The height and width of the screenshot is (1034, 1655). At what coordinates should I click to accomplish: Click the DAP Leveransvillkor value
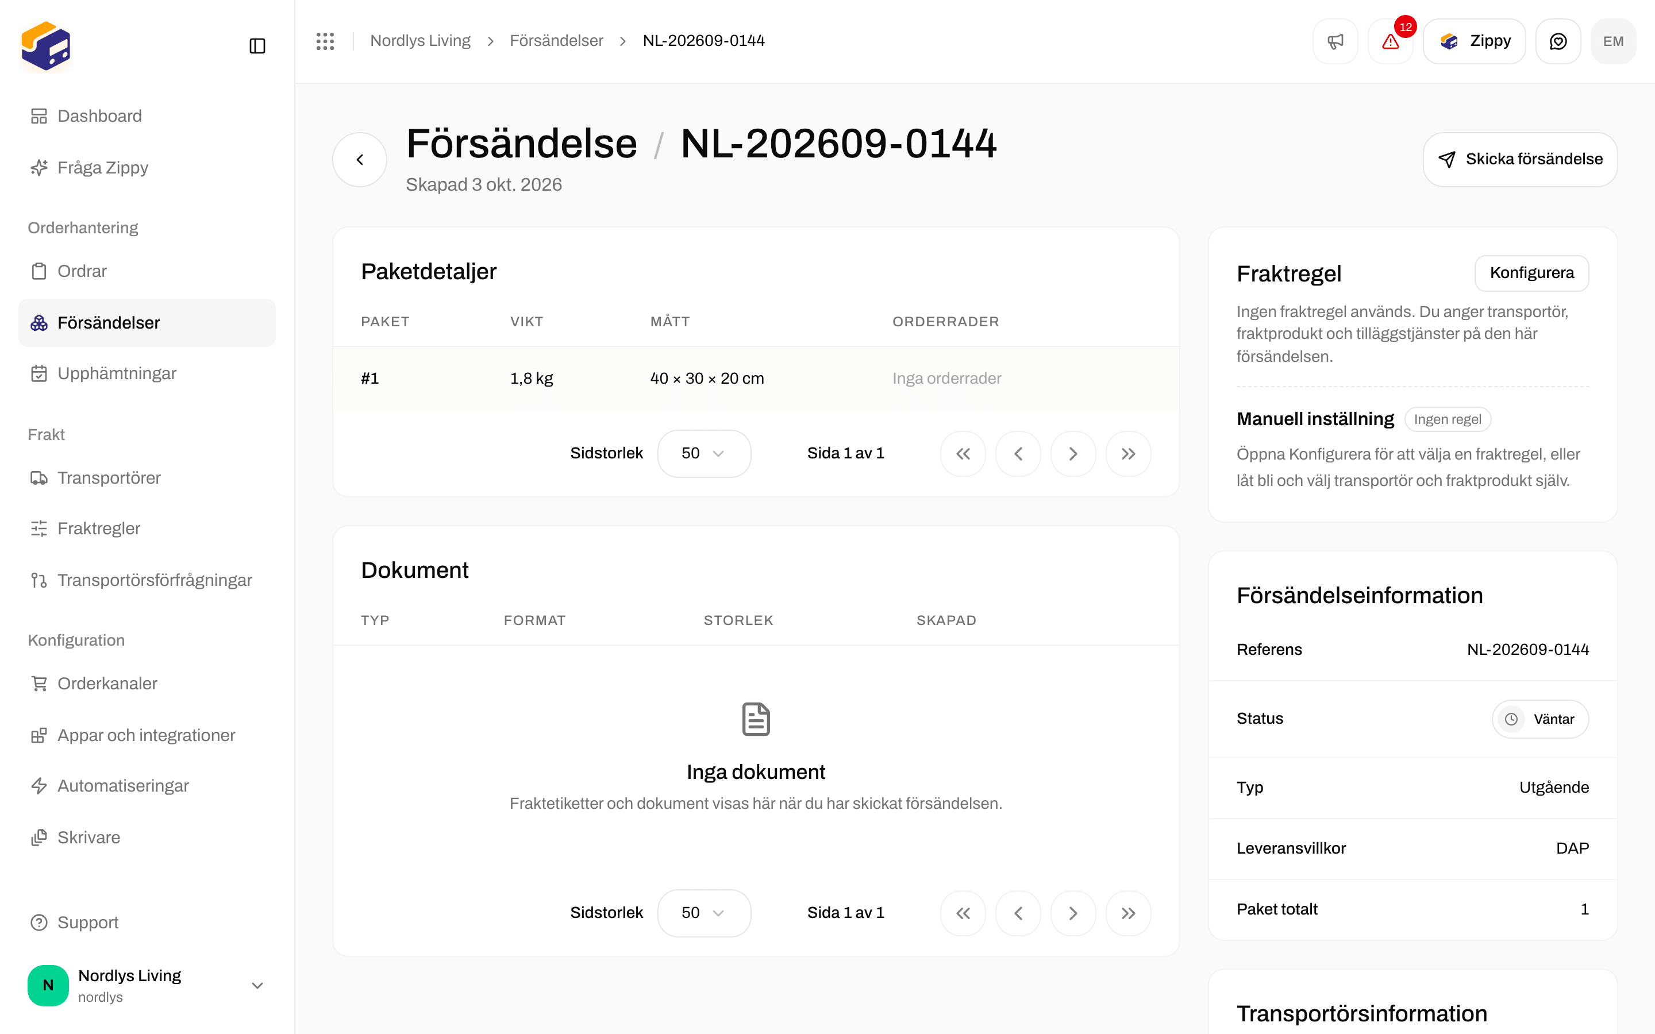[1572, 848]
